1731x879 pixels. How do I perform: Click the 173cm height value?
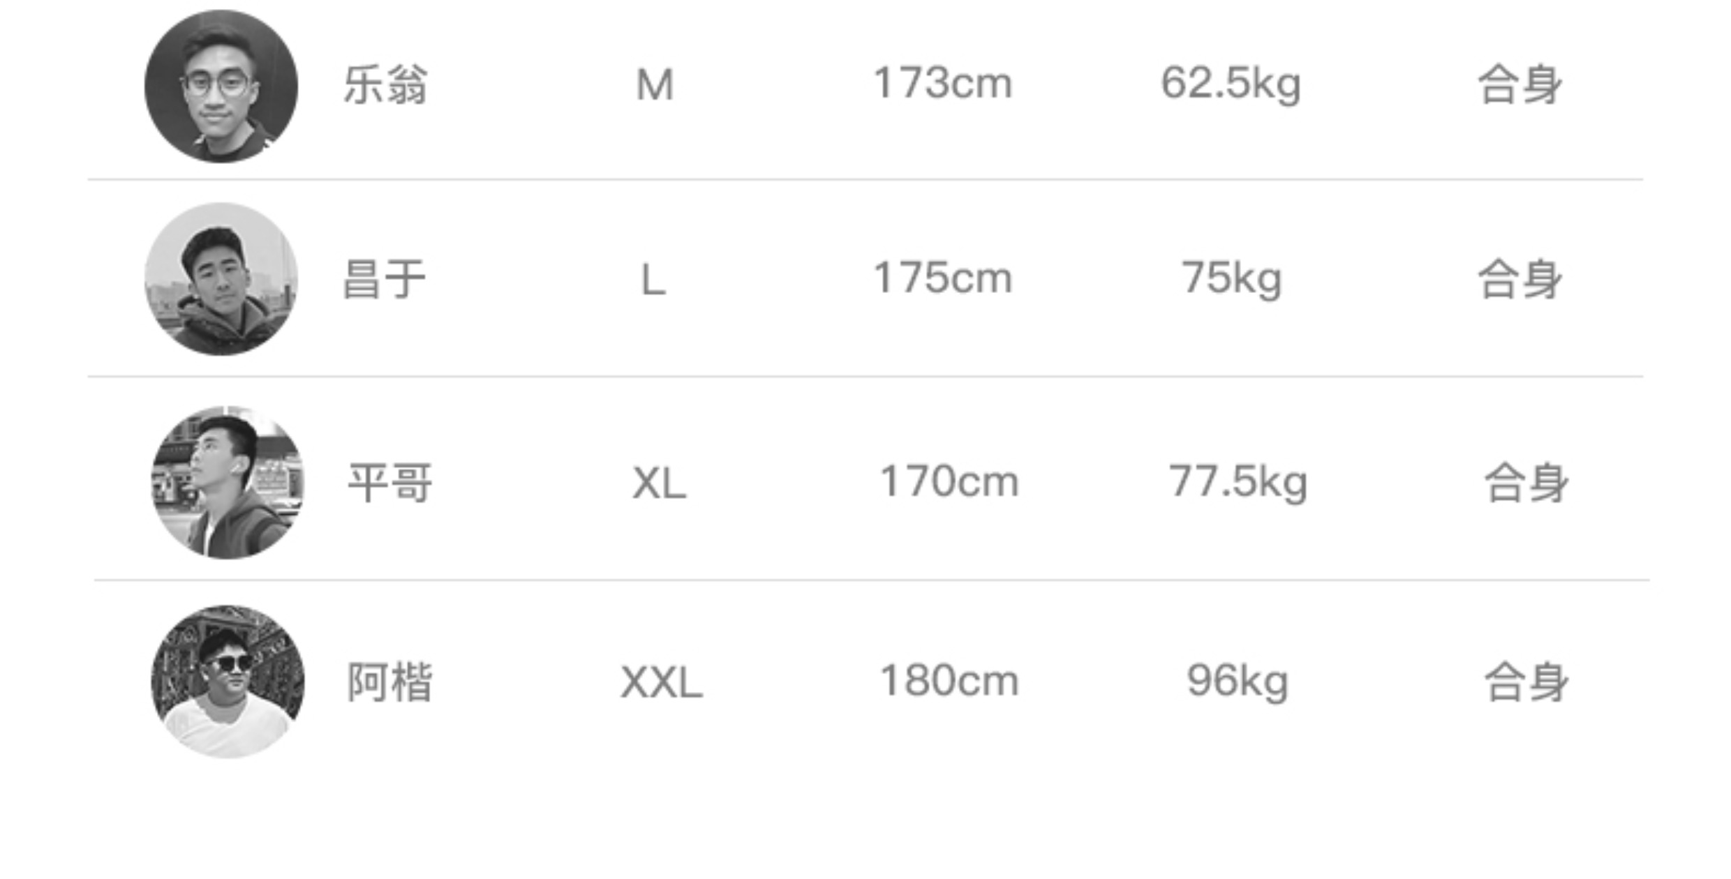click(x=942, y=84)
